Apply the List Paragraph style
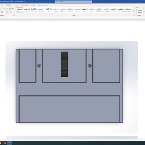The width and height of the screenshot is (145, 145). (x=128, y=10)
